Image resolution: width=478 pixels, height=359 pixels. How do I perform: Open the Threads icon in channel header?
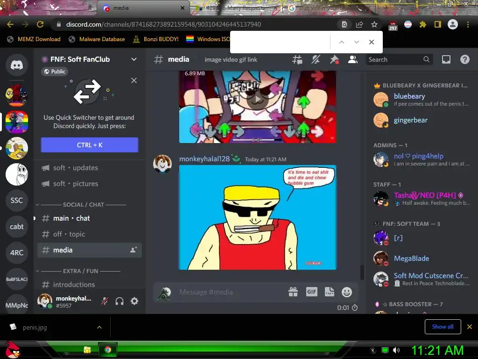coord(297,59)
